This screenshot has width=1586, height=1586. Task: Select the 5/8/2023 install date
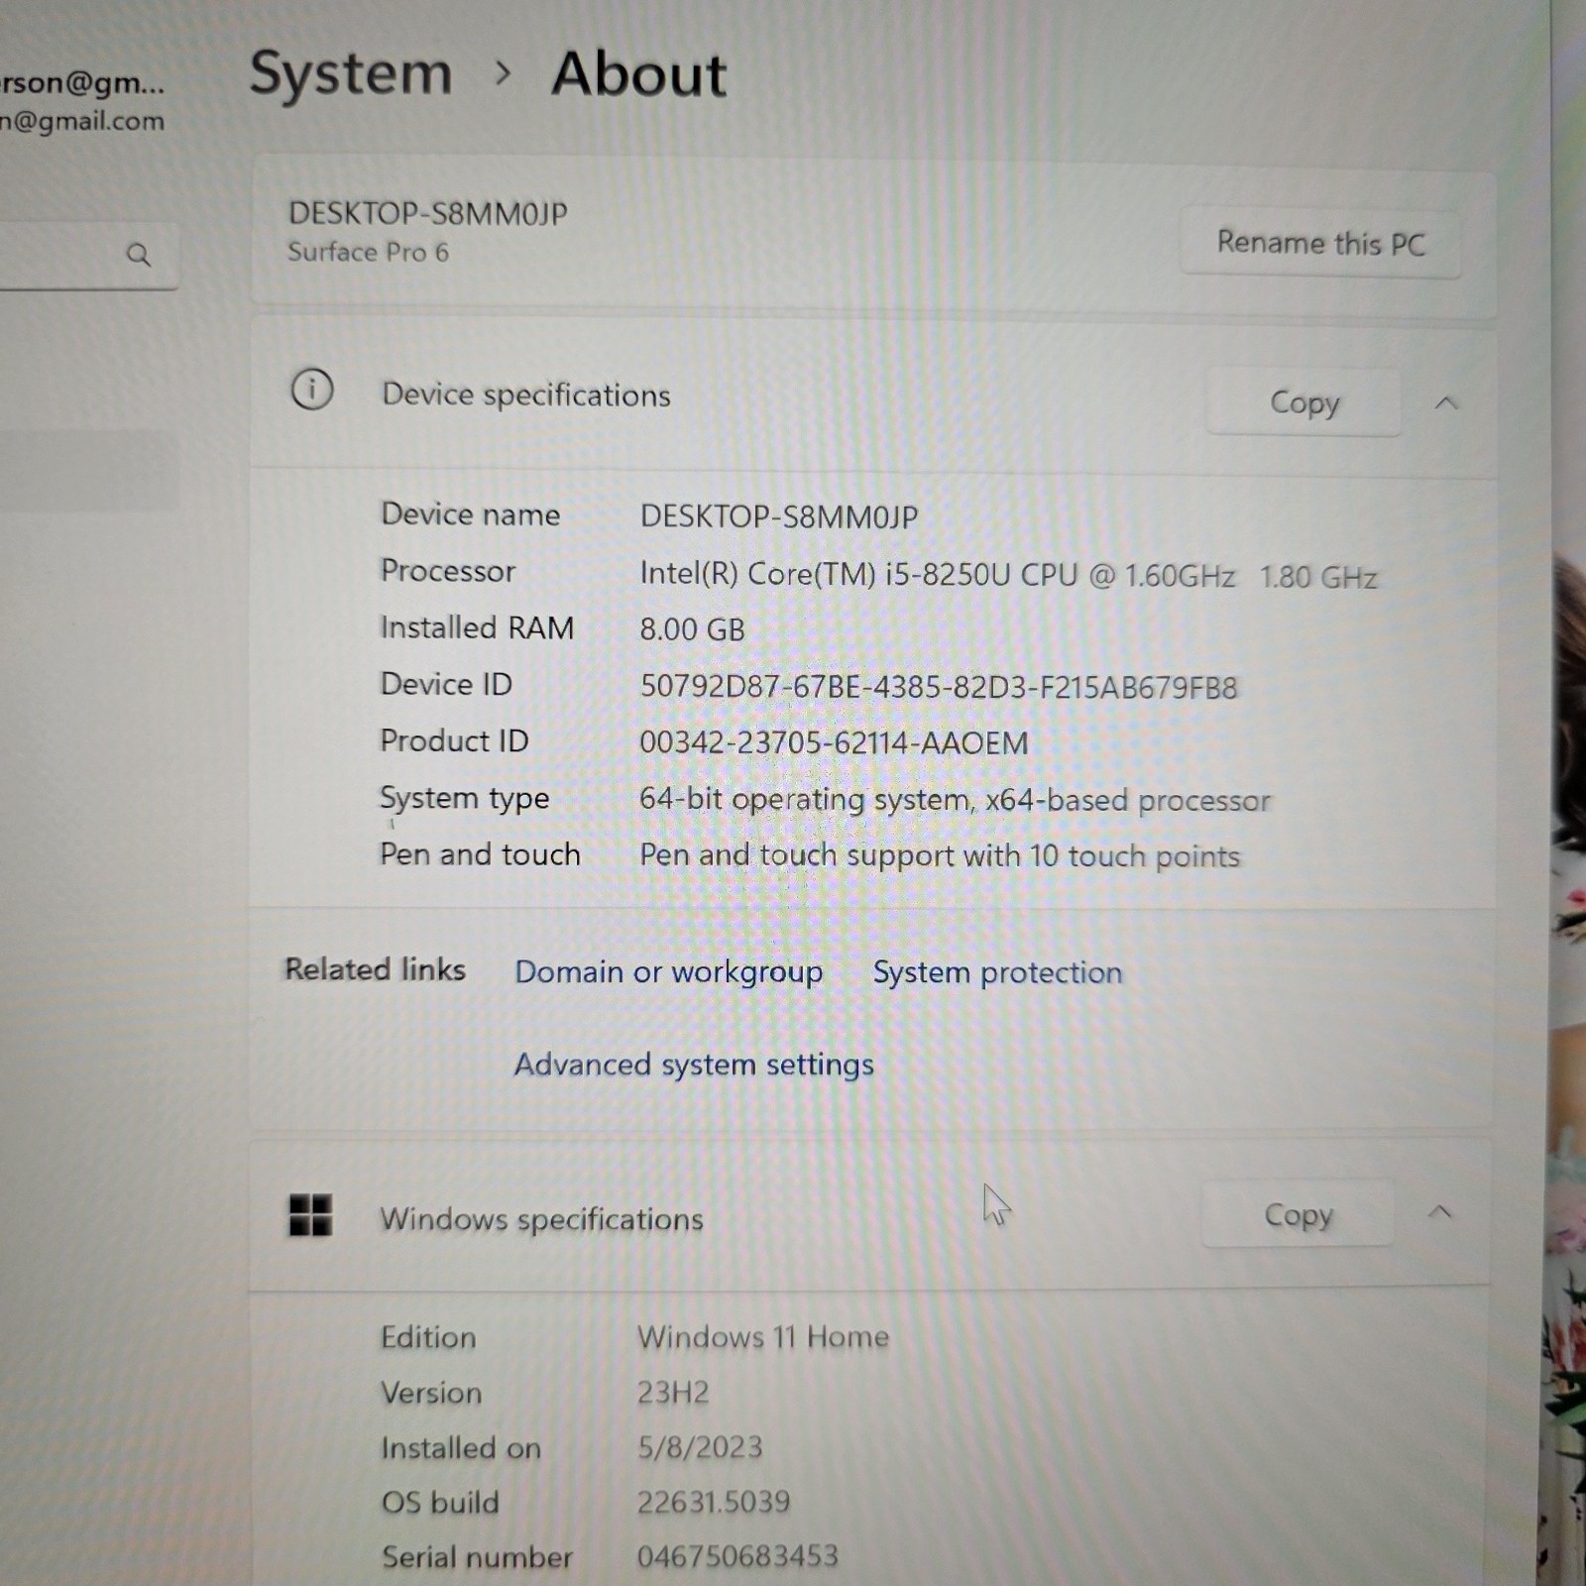[700, 1447]
